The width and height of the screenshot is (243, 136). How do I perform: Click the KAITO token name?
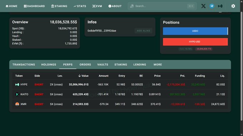pyautogui.click(x=24, y=94)
